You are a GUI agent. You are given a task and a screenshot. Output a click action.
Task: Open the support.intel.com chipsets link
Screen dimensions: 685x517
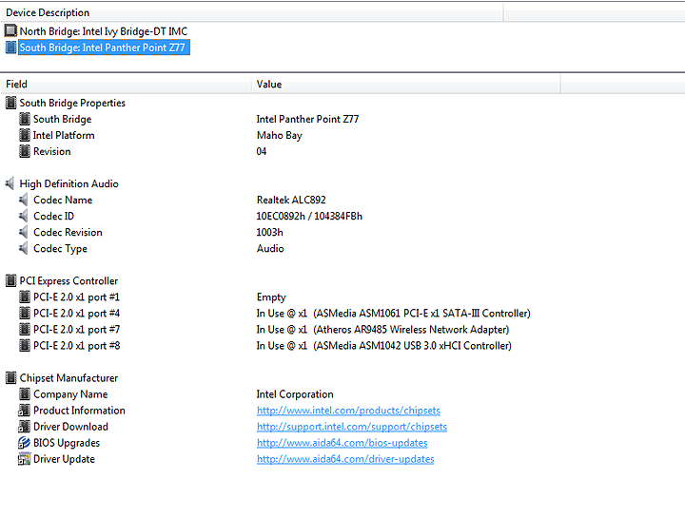[352, 427]
